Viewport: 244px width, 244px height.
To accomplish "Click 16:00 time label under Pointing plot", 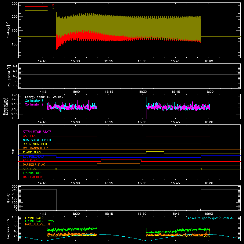I will coord(209,61).
